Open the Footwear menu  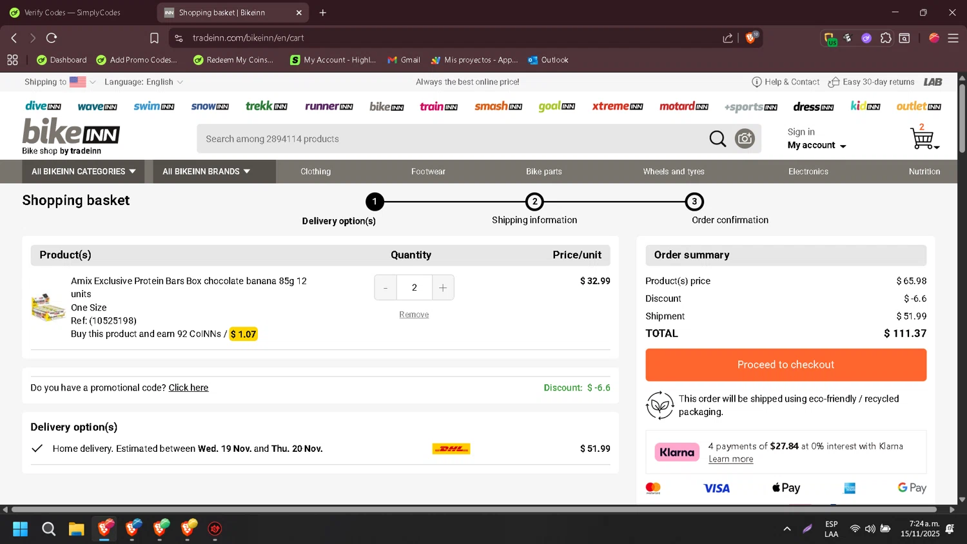[428, 171]
